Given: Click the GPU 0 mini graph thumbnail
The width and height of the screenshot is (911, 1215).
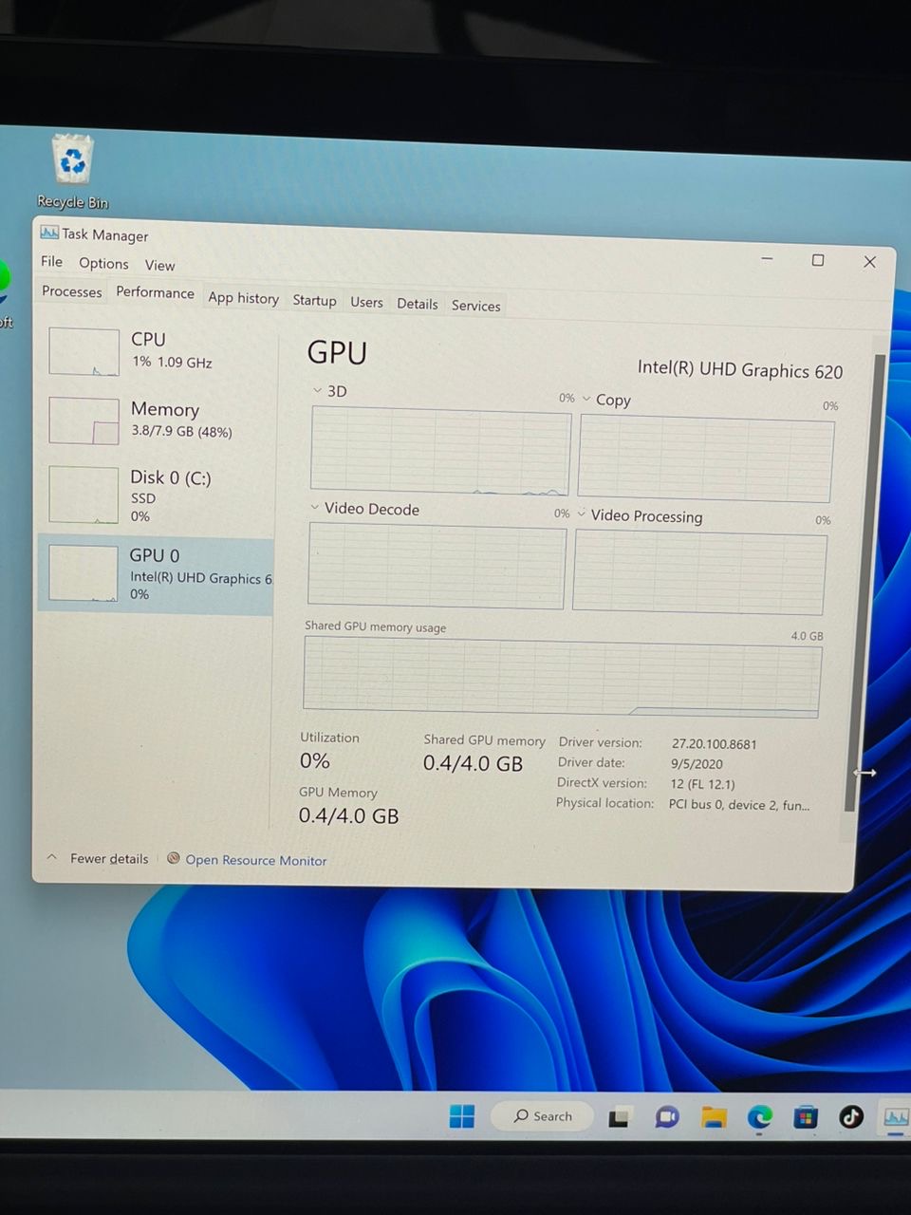Looking at the screenshot, I should click(83, 573).
